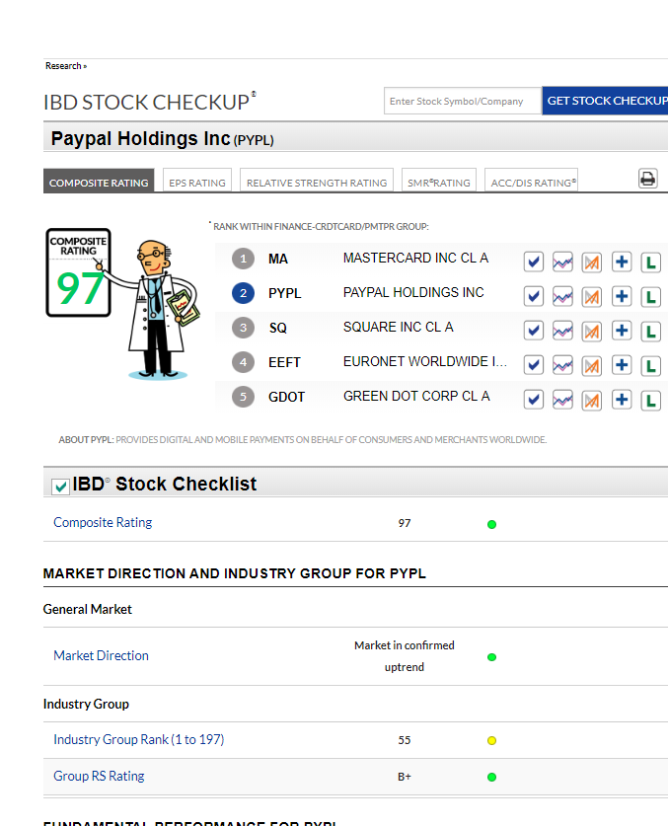The width and height of the screenshot is (668, 826).
Task: Click checkmark box in Mastercard row
Action: tap(534, 262)
